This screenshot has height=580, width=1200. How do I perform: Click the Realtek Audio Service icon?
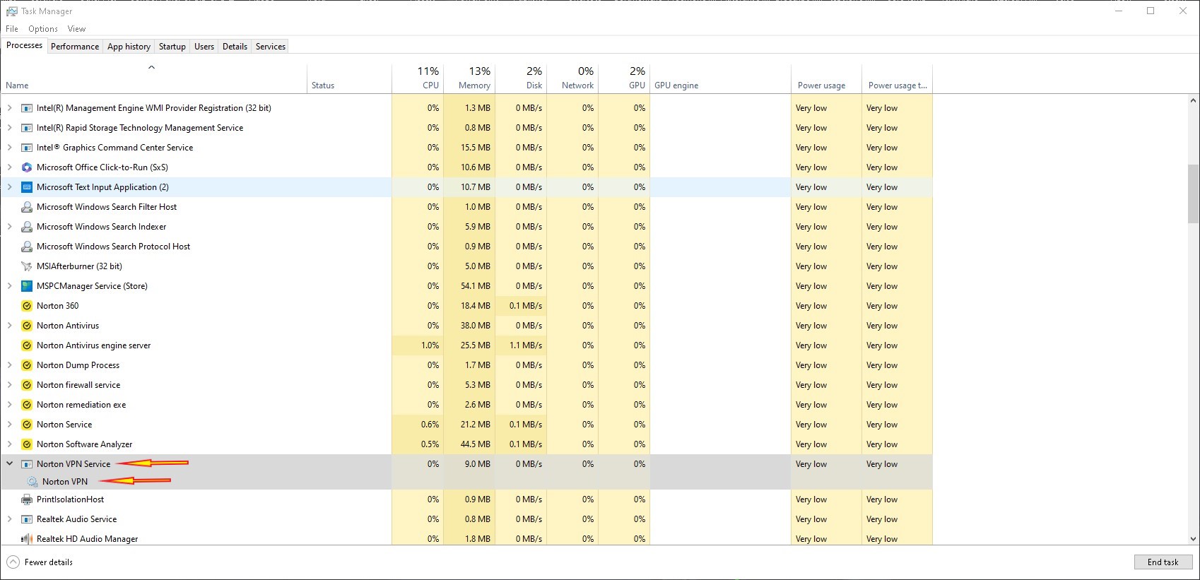pyautogui.click(x=27, y=519)
